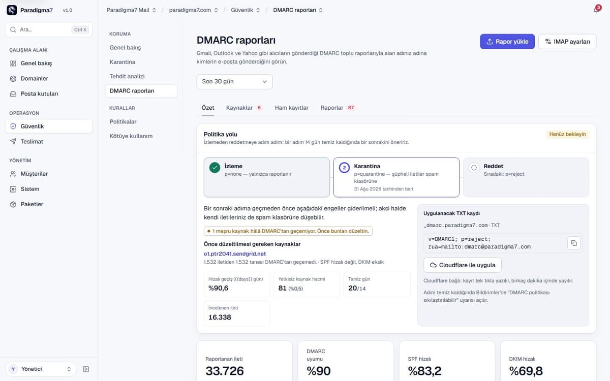Open the Son 30 gün date range dropdown

click(234, 82)
